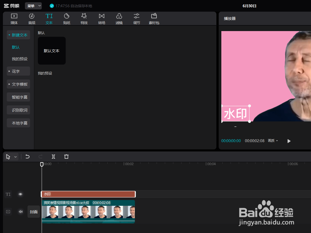Click the text track TI icon

point(8,194)
